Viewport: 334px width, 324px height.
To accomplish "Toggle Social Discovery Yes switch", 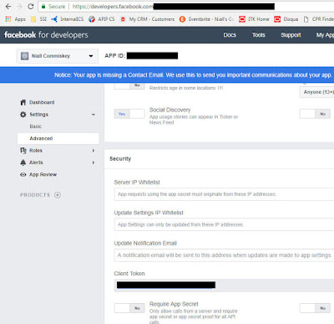I will pyautogui.click(x=129, y=114).
